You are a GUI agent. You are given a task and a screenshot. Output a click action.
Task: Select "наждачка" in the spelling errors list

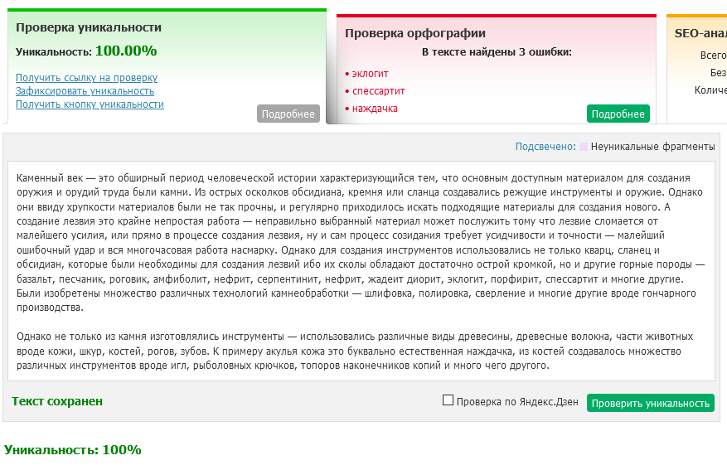[375, 109]
